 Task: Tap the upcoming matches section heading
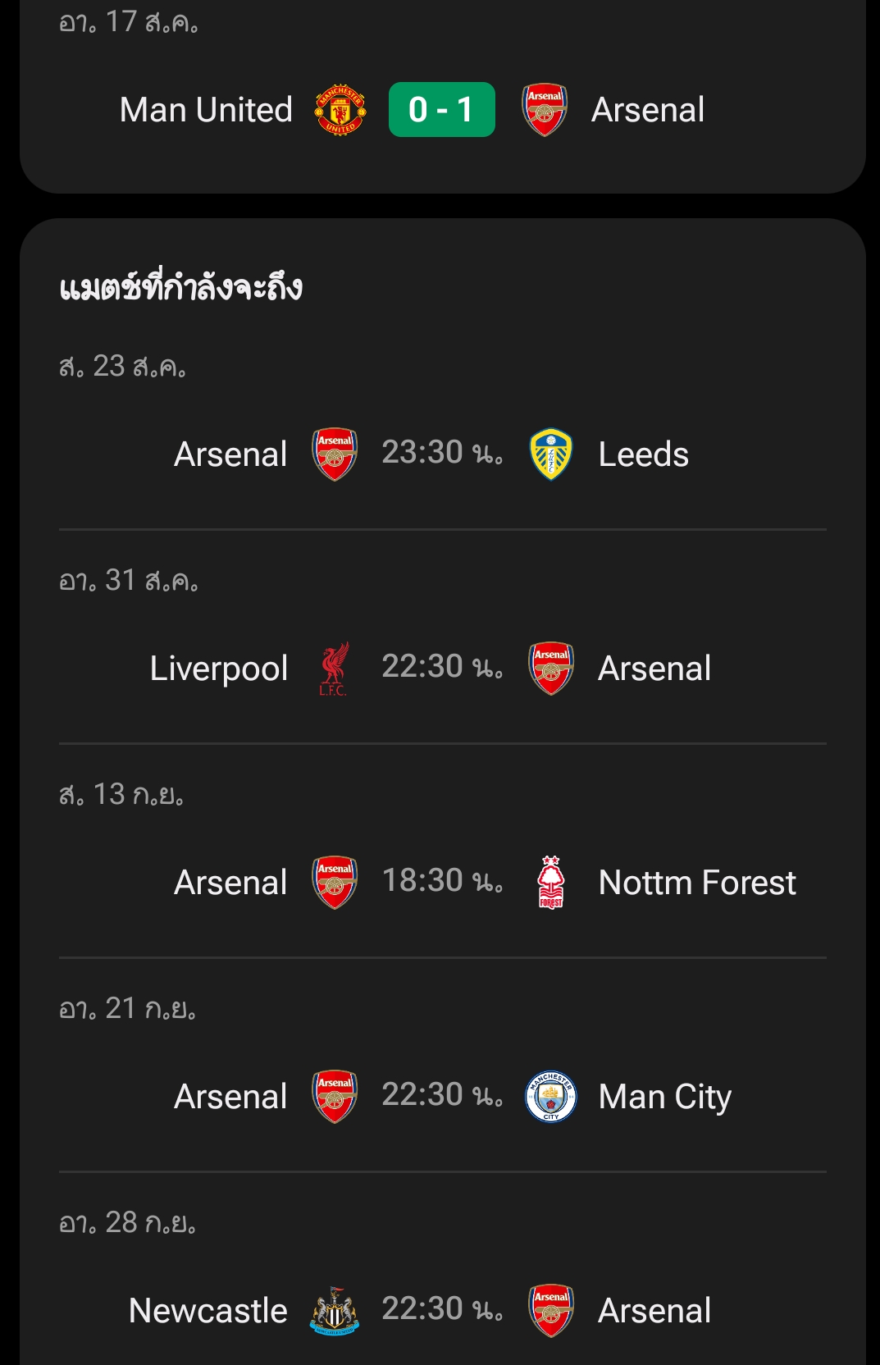(x=181, y=288)
